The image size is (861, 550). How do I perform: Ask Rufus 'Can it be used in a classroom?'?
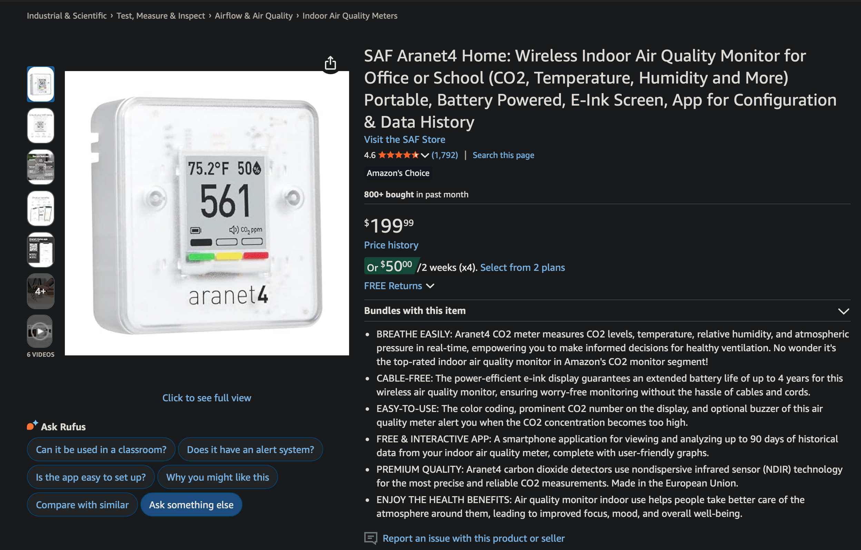click(x=101, y=450)
